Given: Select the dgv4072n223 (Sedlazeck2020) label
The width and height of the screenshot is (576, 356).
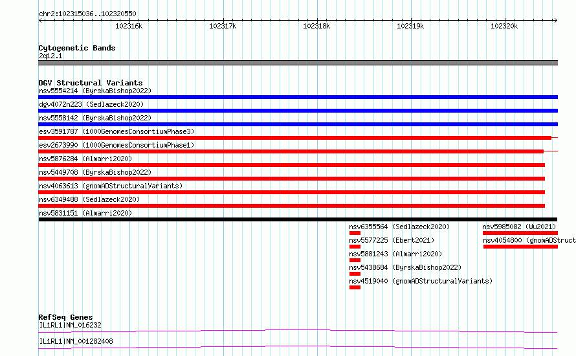Looking at the screenshot, I should coord(91,104).
